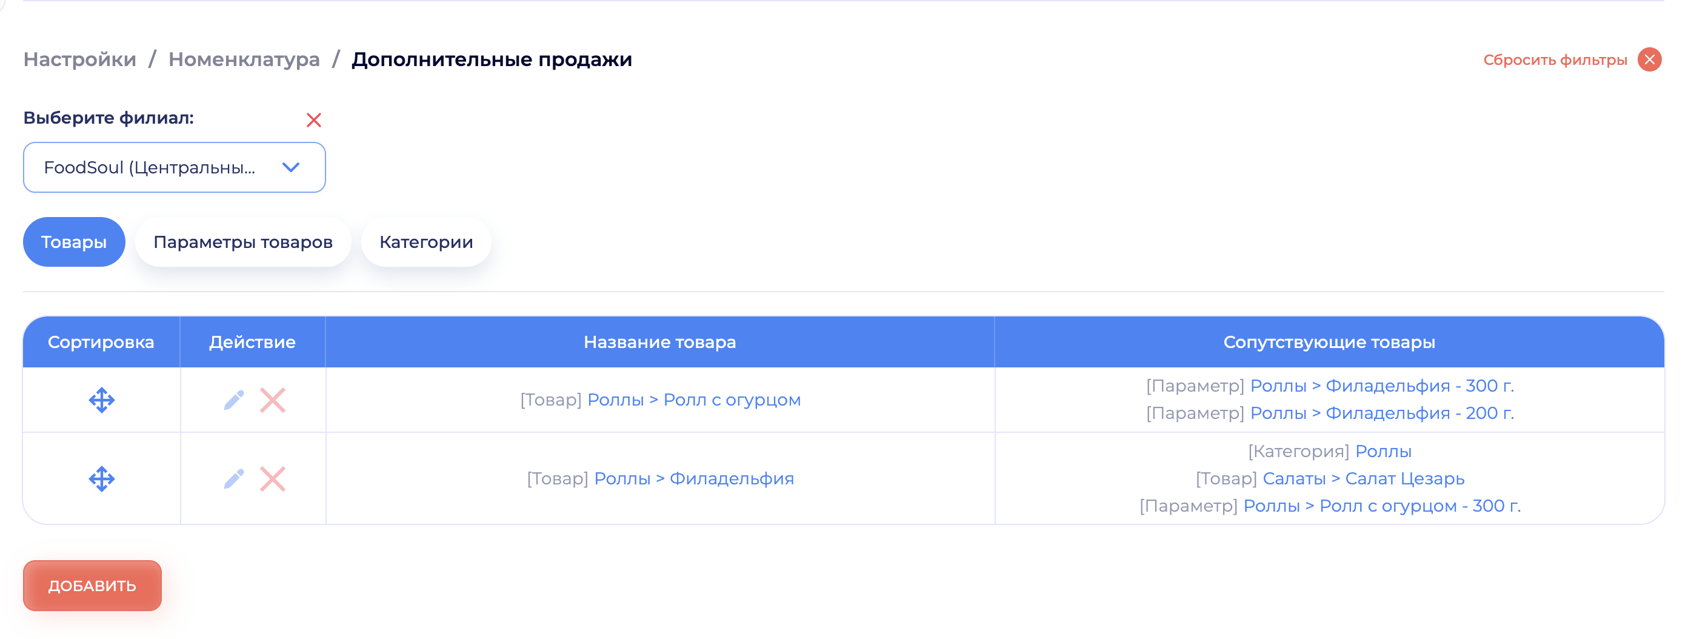
Task: Open Роллы > Ролл с огурцом product link
Action: click(x=694, y=400)
